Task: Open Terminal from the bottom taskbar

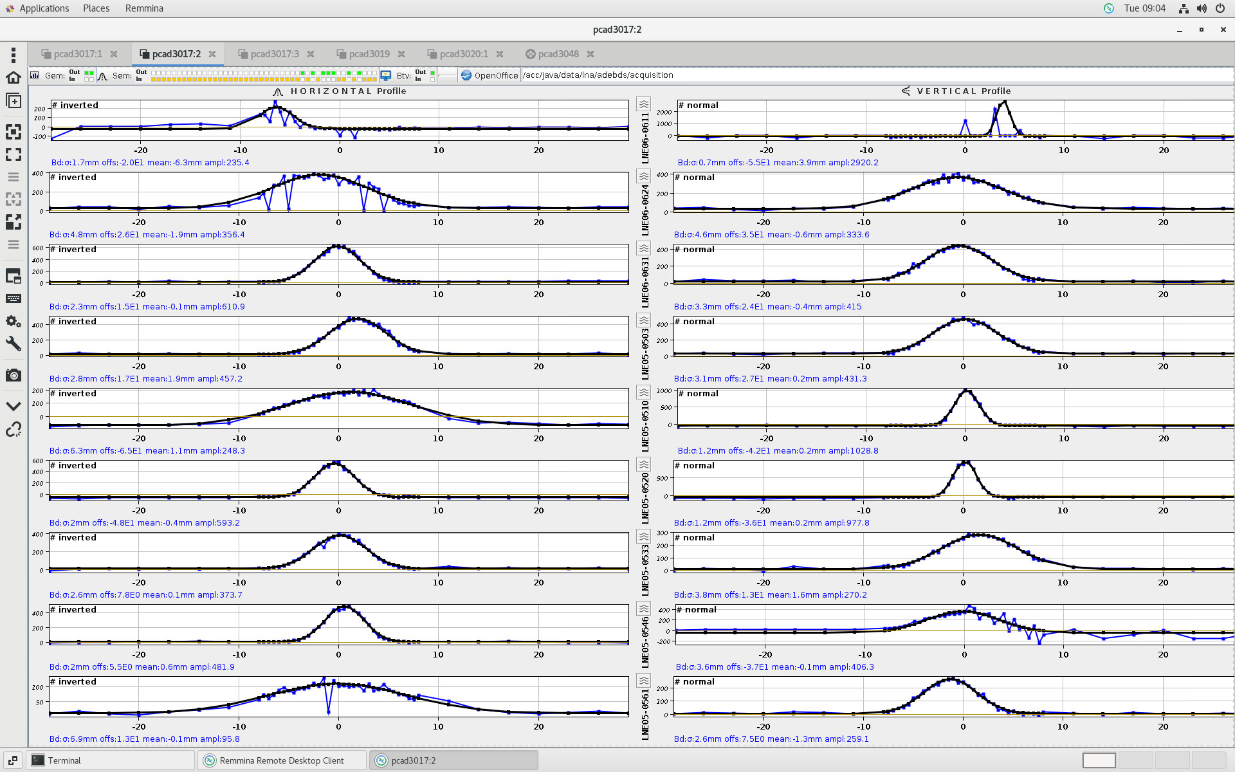Action: (64, 760)
